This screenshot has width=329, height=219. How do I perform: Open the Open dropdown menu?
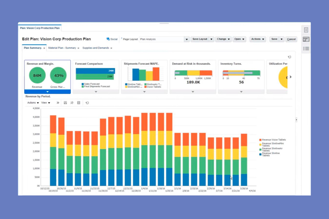tap(239, 39)
